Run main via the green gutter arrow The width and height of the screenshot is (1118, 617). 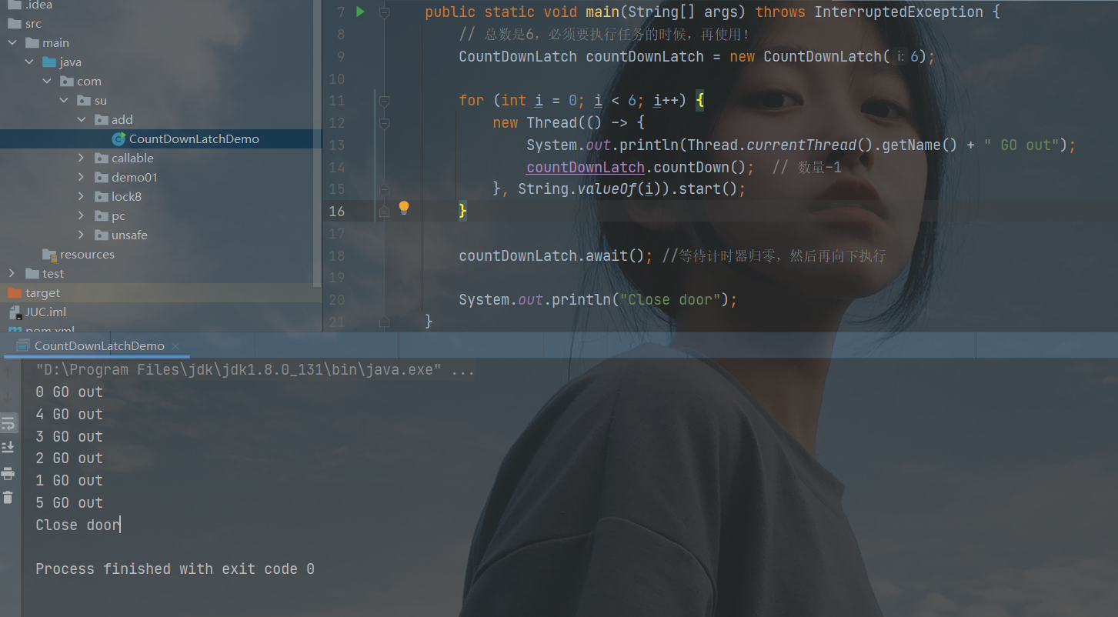pyautogui.click(x=360, y=12)
